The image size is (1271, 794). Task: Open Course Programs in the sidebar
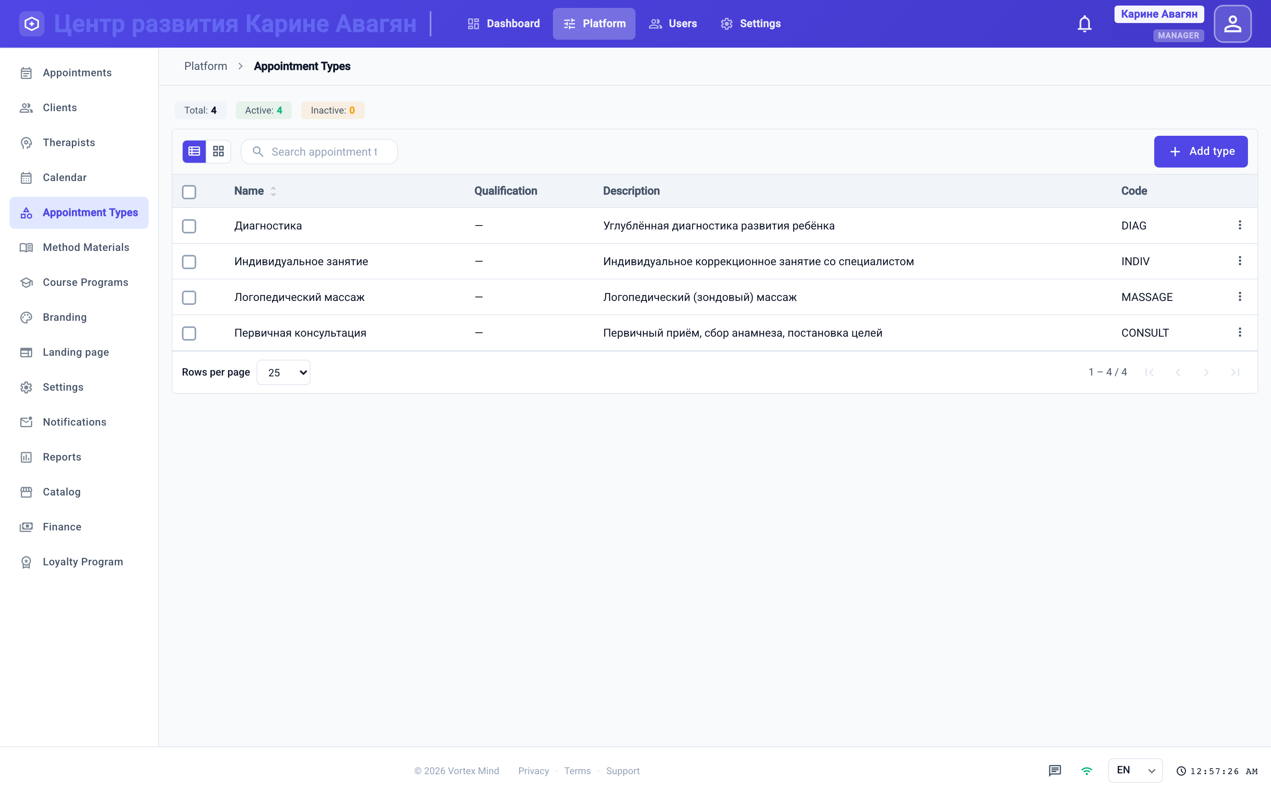pos(79,283)
